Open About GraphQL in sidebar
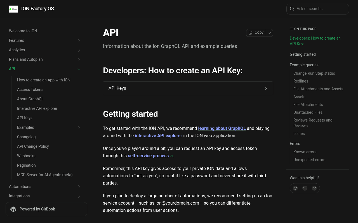 30,99
